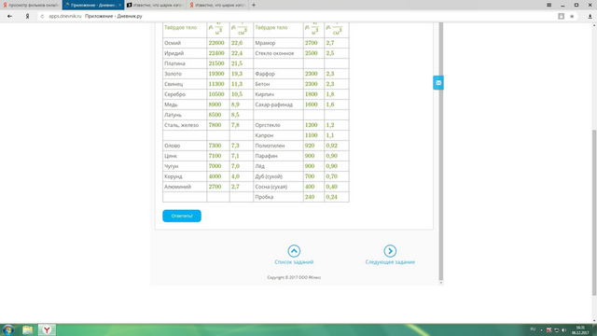The width and height of the screenshot is (597, 336).
Task: Click the address bar with apps.dnevnik.ru
Action: point(297,17)
